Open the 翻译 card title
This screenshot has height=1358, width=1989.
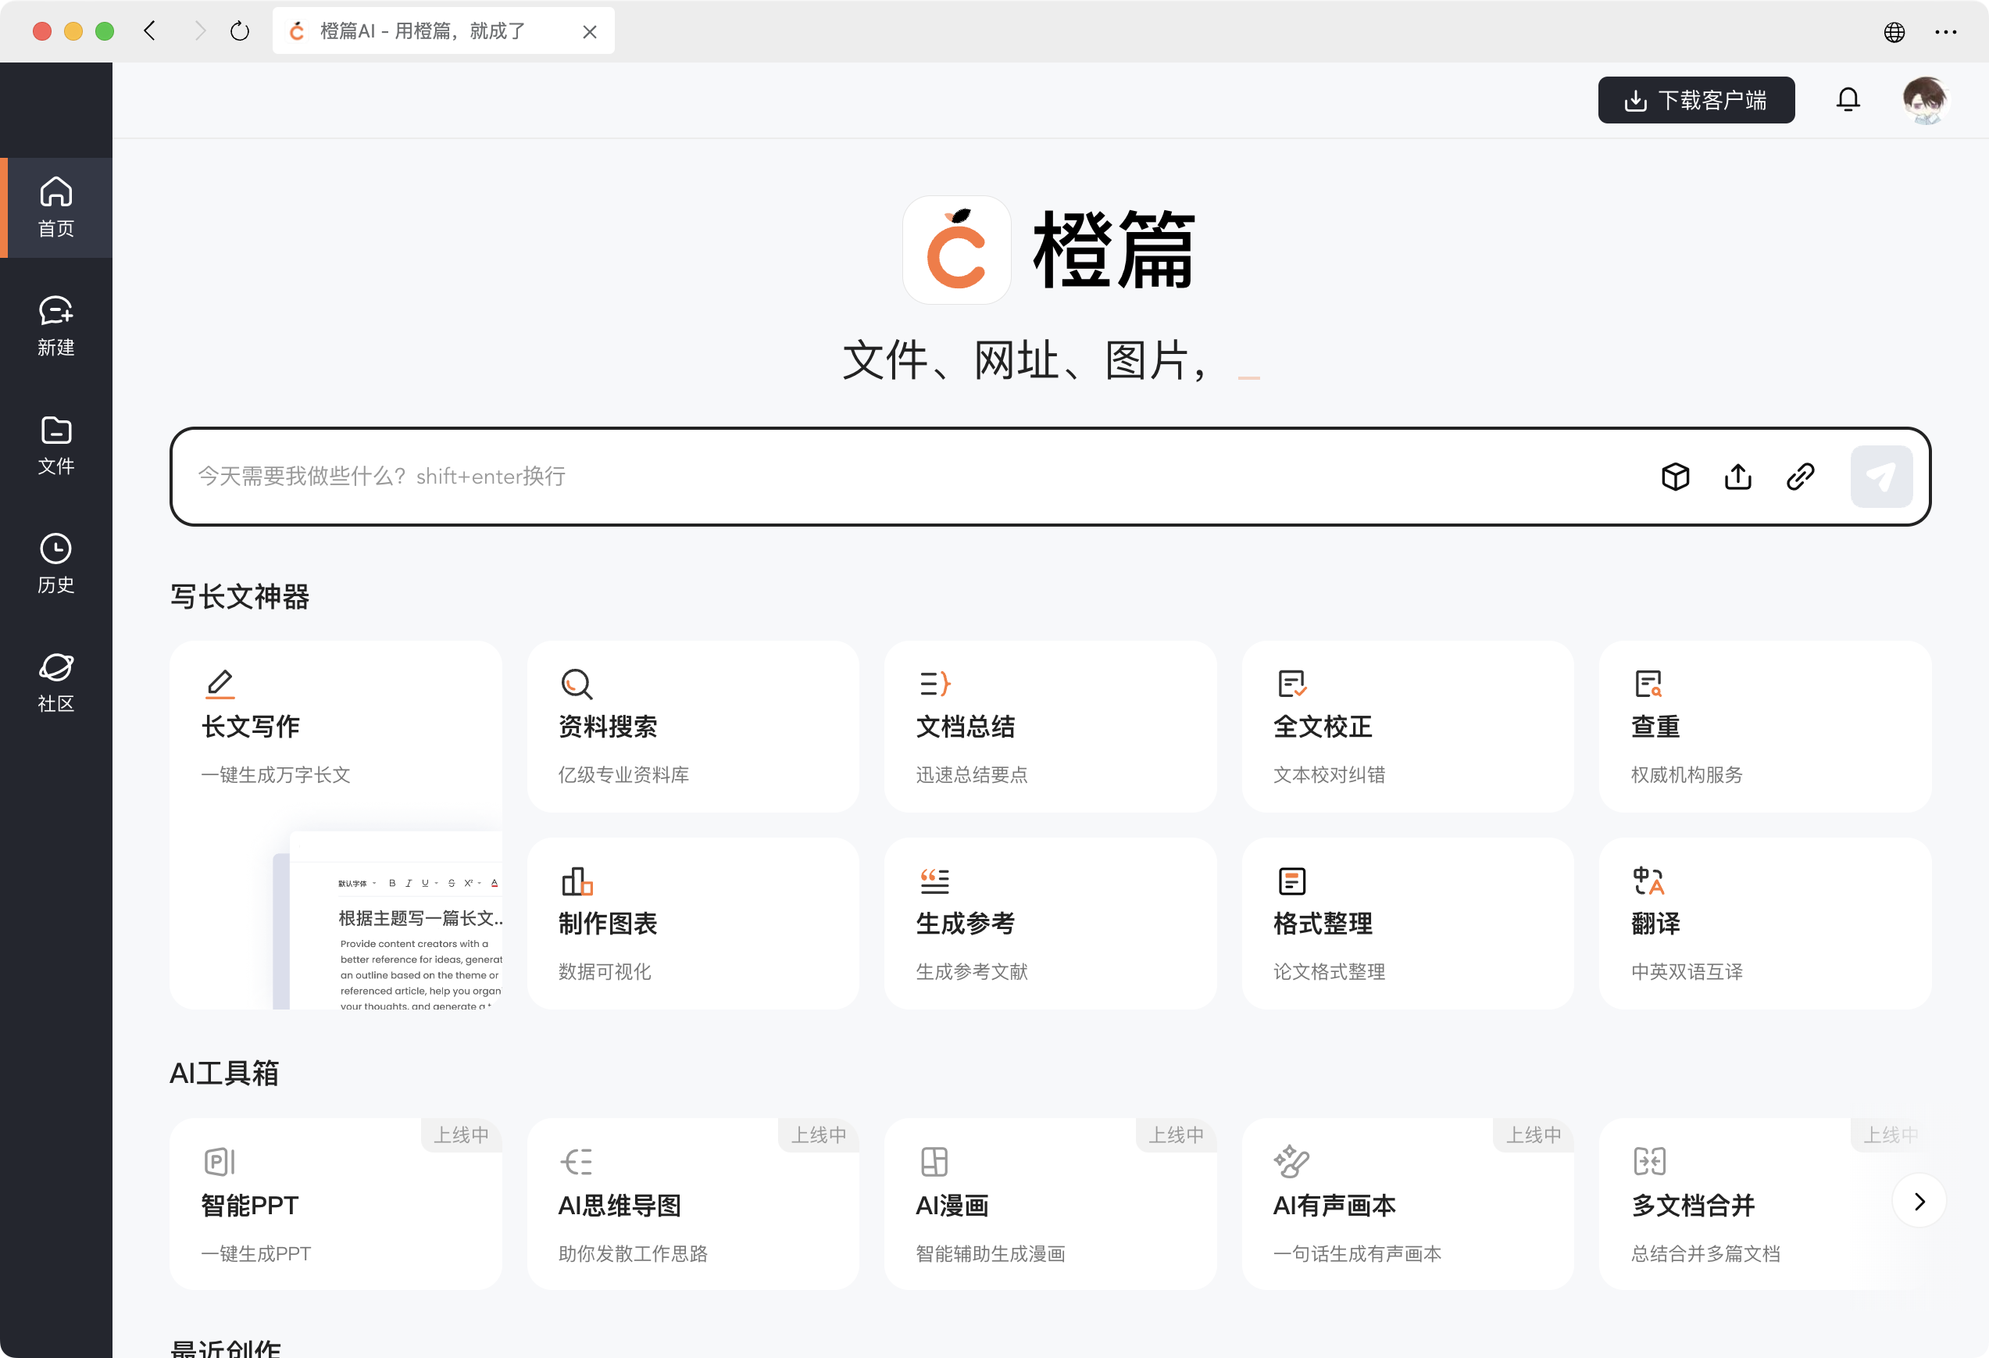coord(1655,924)
